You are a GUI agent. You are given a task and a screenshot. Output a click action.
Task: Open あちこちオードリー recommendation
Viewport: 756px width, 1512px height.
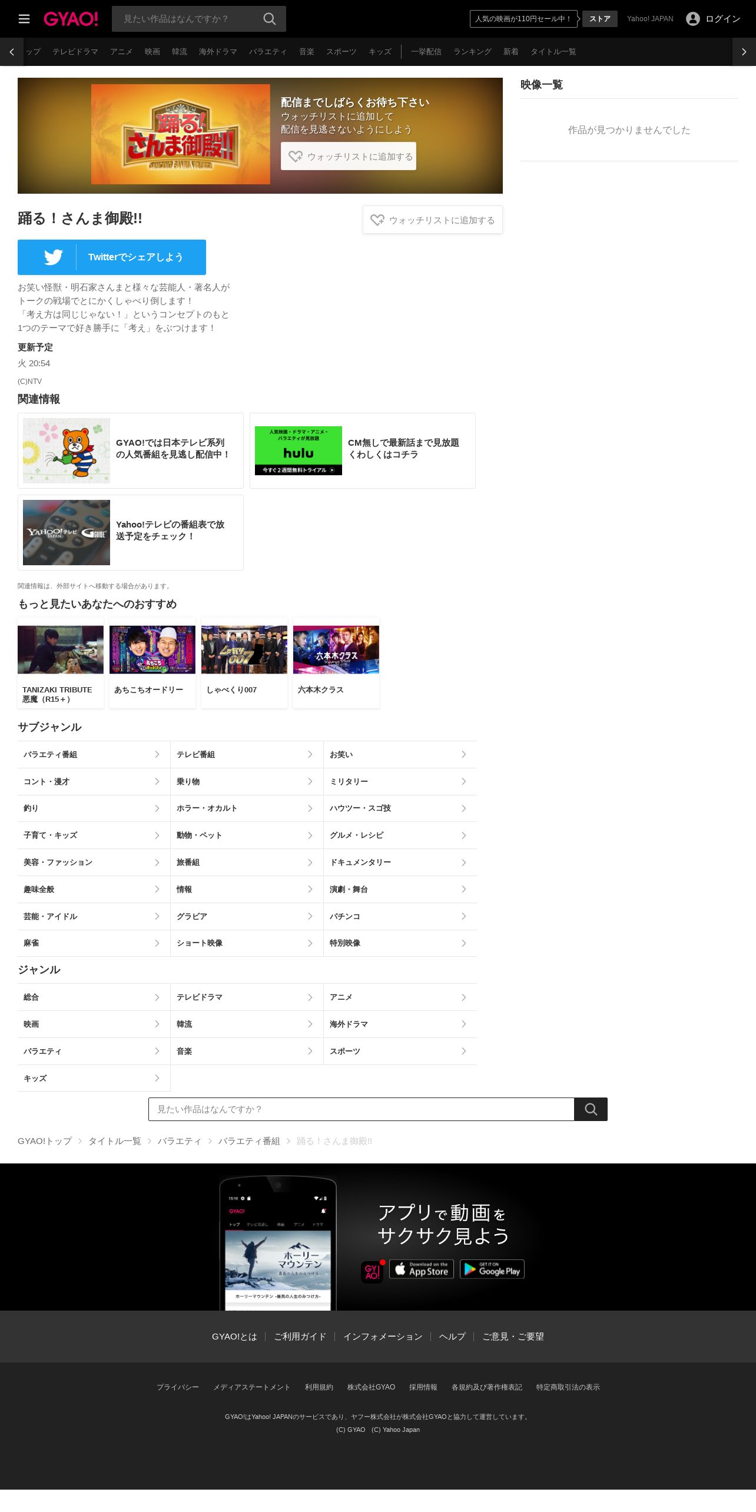[x=152, y=664]
